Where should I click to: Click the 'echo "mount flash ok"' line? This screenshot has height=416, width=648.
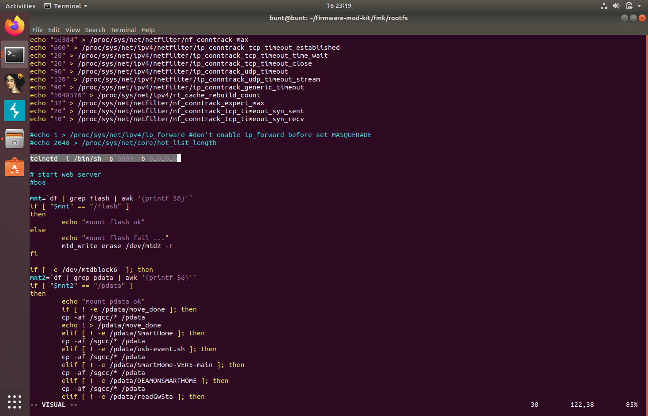103,222
